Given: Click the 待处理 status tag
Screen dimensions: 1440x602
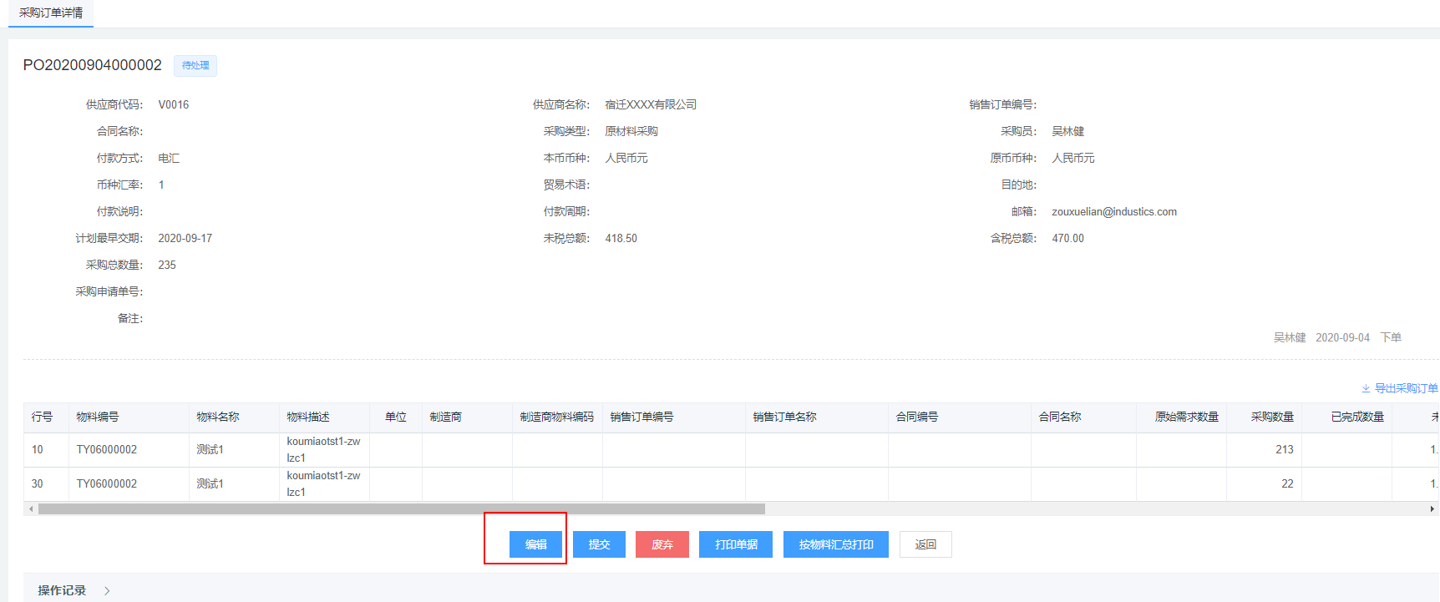Looking at the screenshot, I should coord(195,65).
